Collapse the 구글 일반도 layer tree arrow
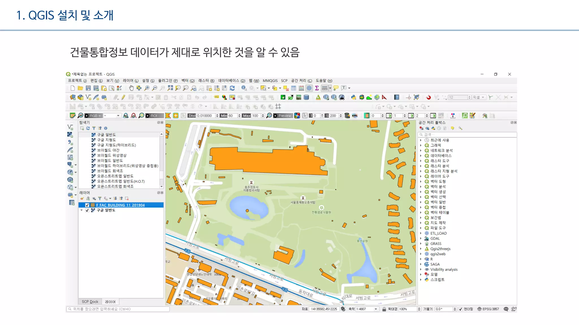The width and height of the screenshot is (579, 325). pyautogui.click(x=81, y=210)
